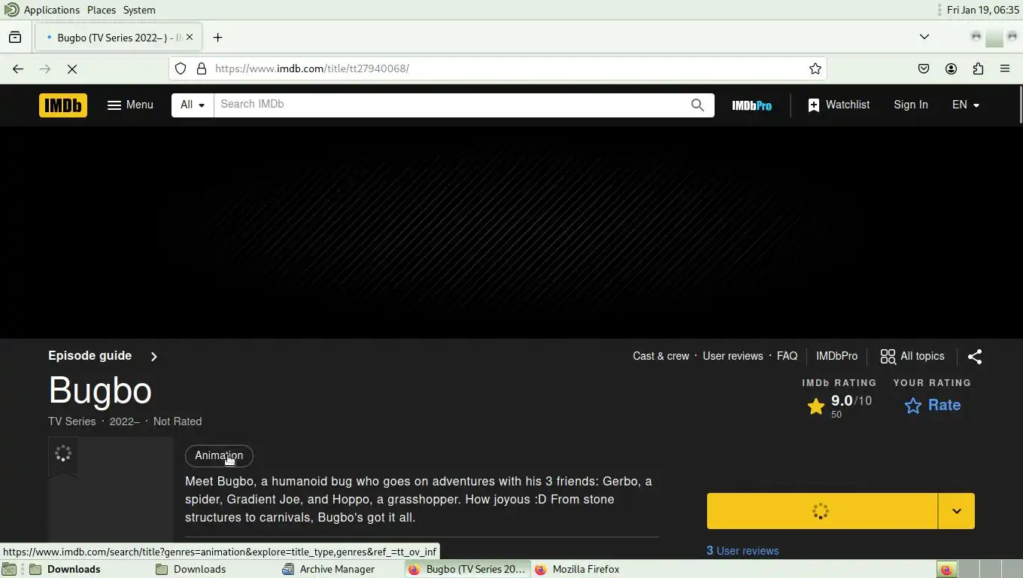
Task: Open the Places menu
Action: (101, 10)
